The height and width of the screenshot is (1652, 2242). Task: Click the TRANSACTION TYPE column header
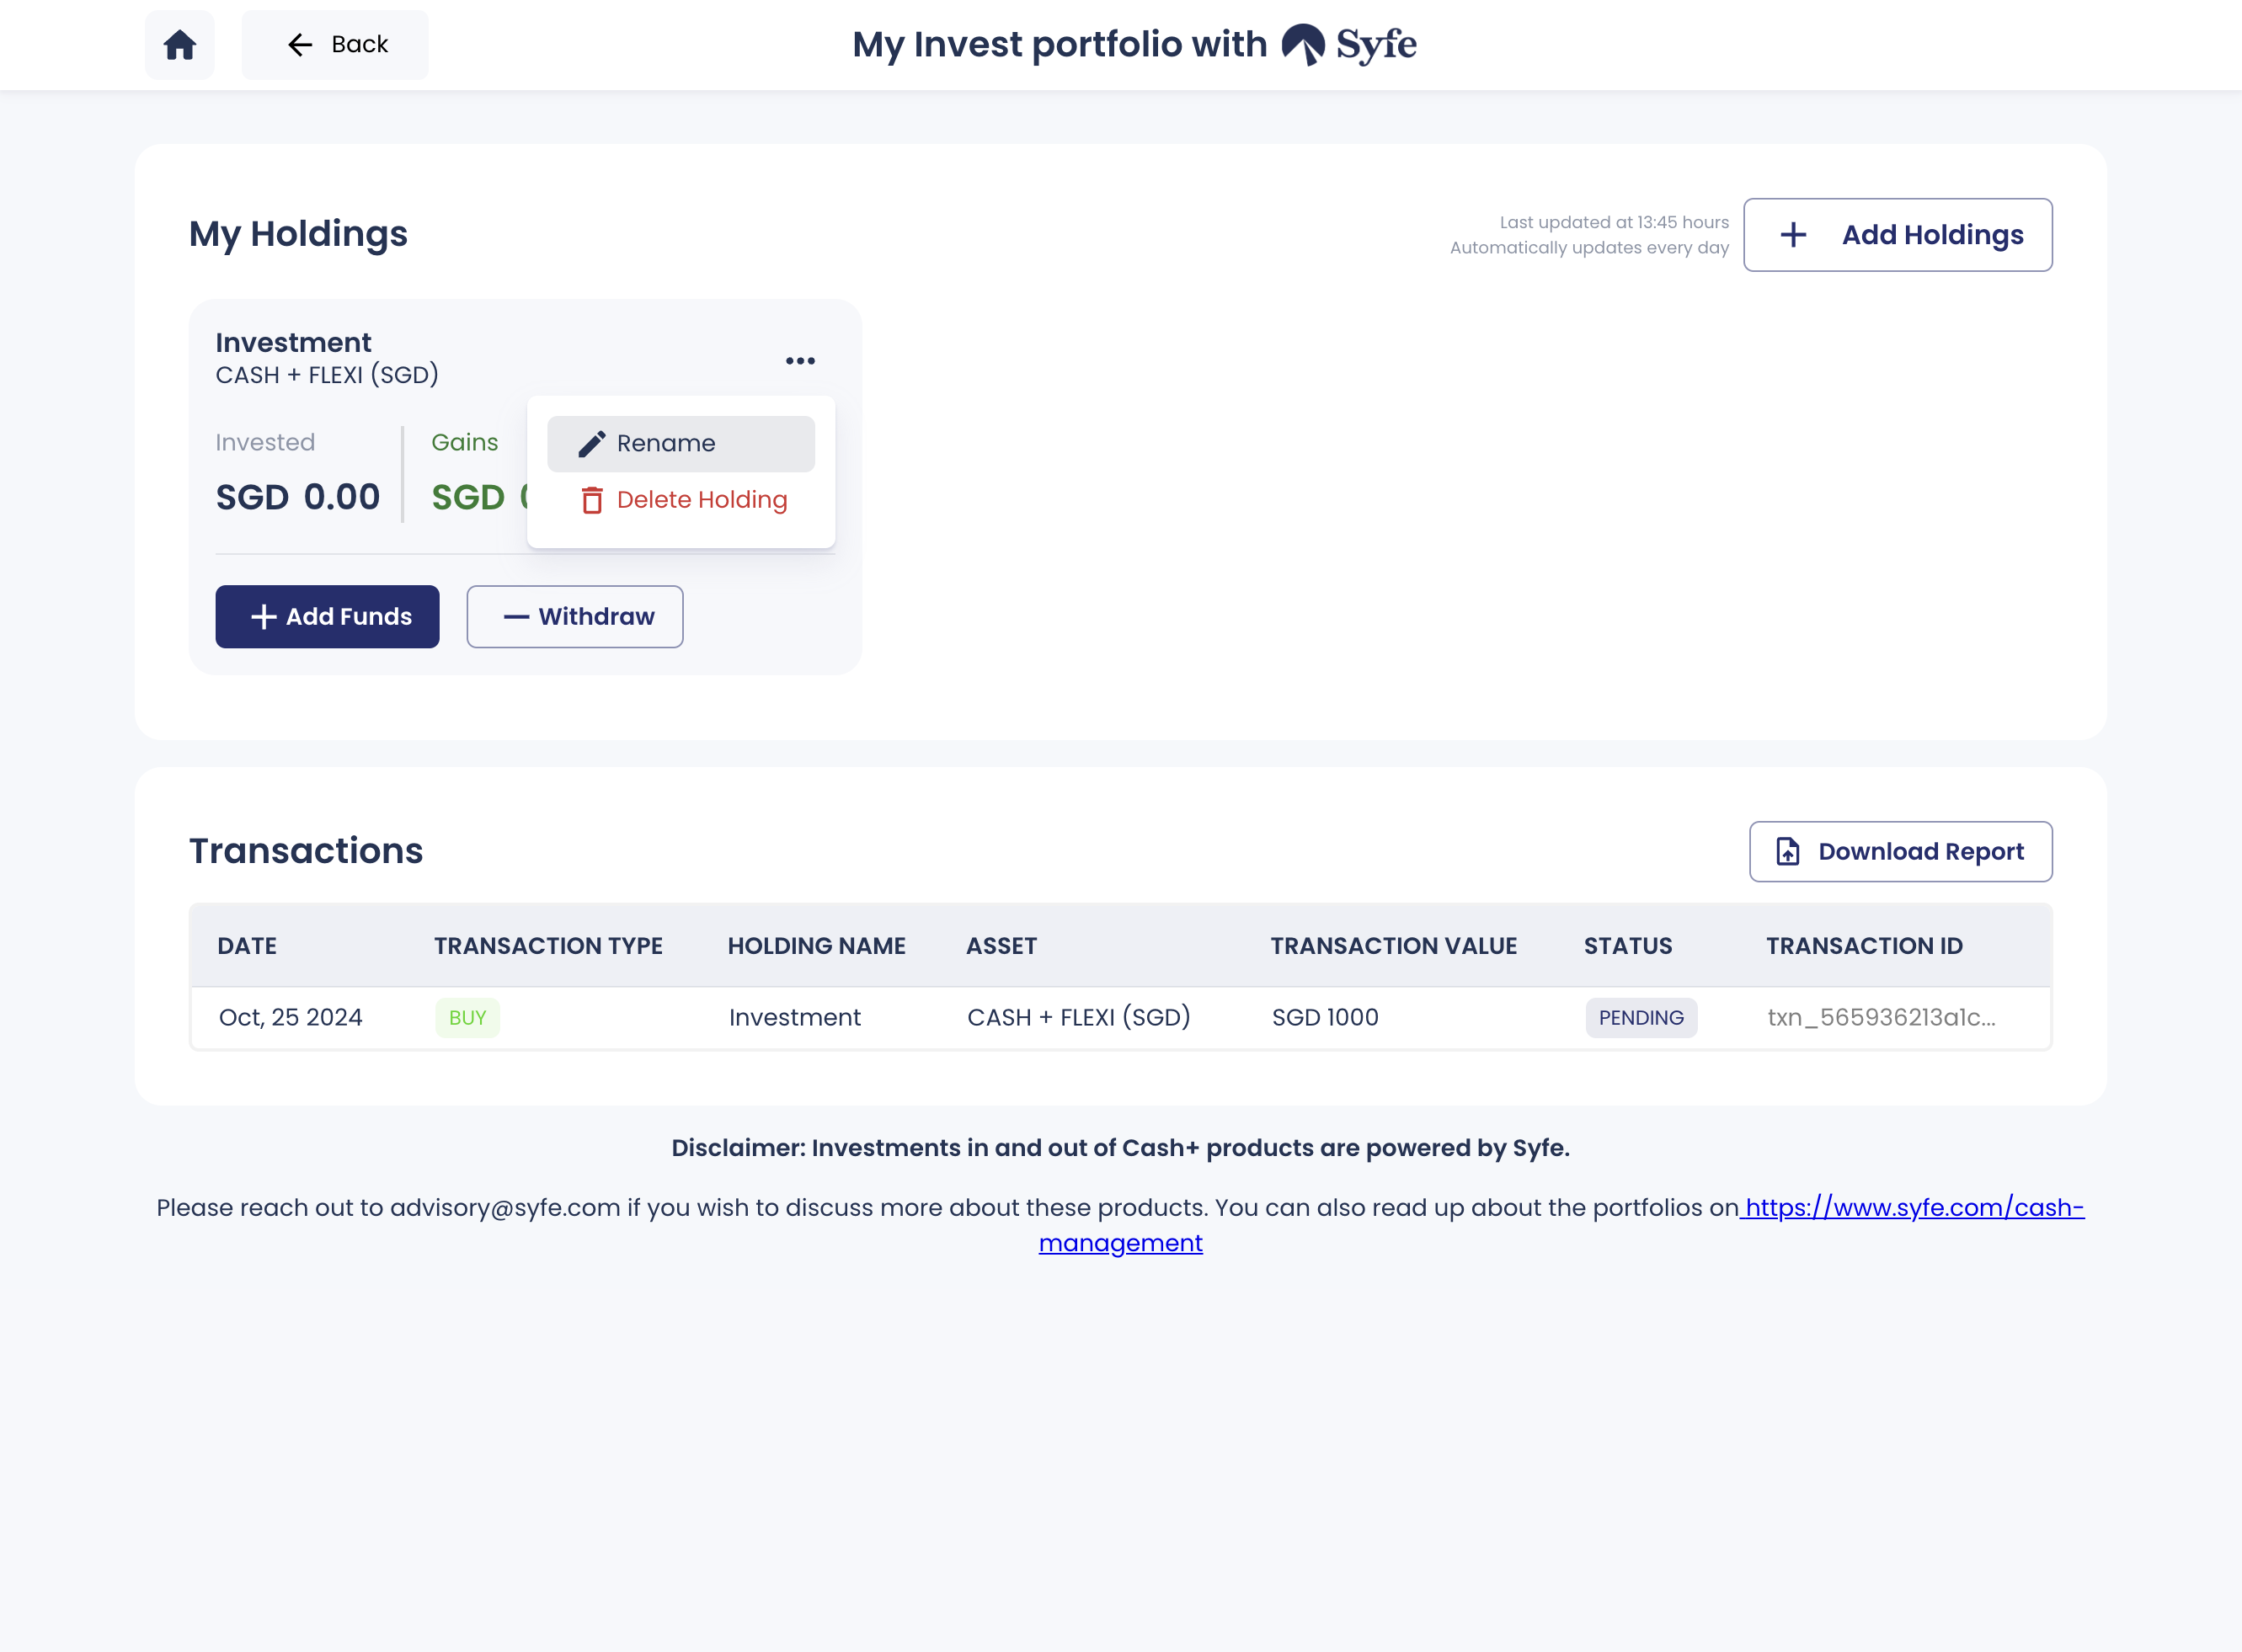(548, 946)
